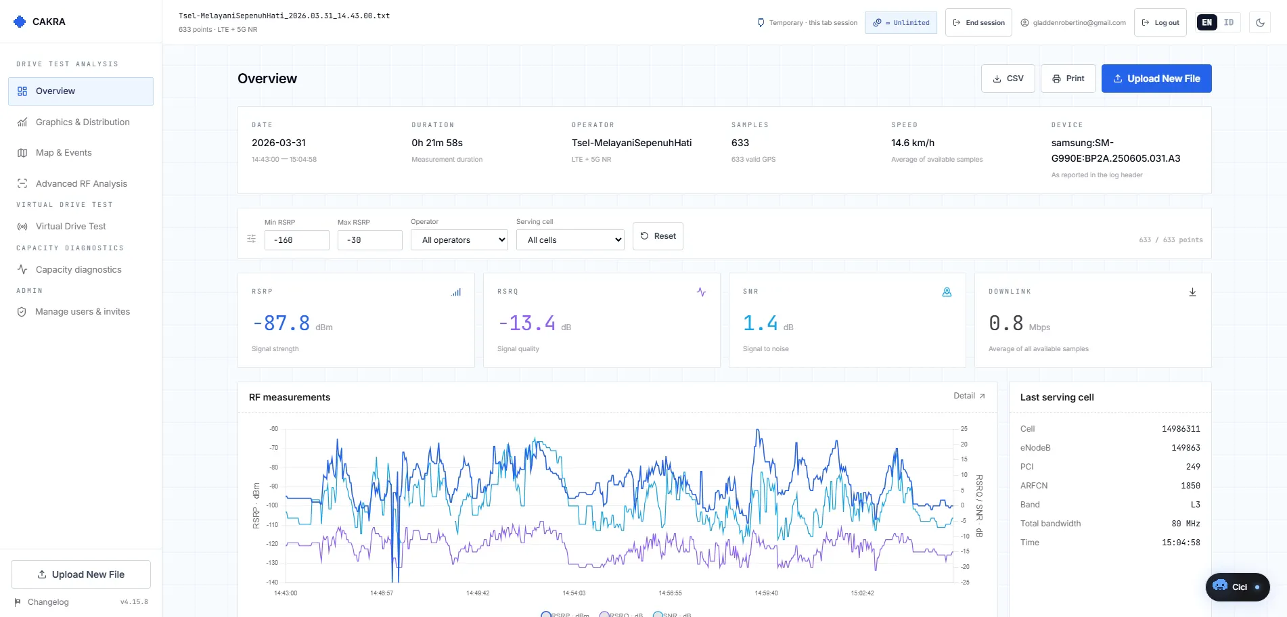This screenshot has width=1287, height=617.
Task: Click blue Upload New File button
Action: click(1156, 78)
